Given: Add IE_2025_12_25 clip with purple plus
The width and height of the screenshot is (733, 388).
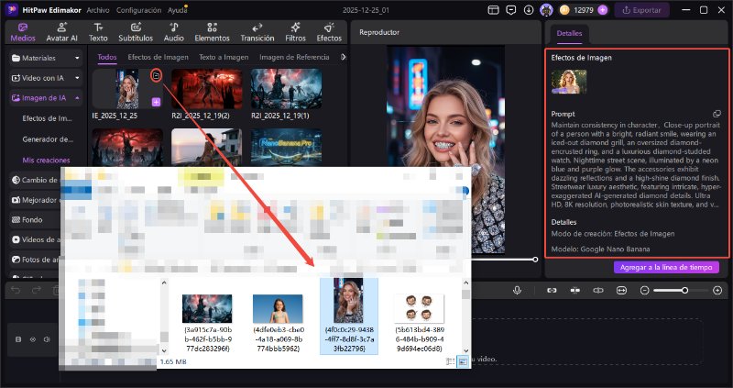Looking at the screenshot, I should [156, 101].
